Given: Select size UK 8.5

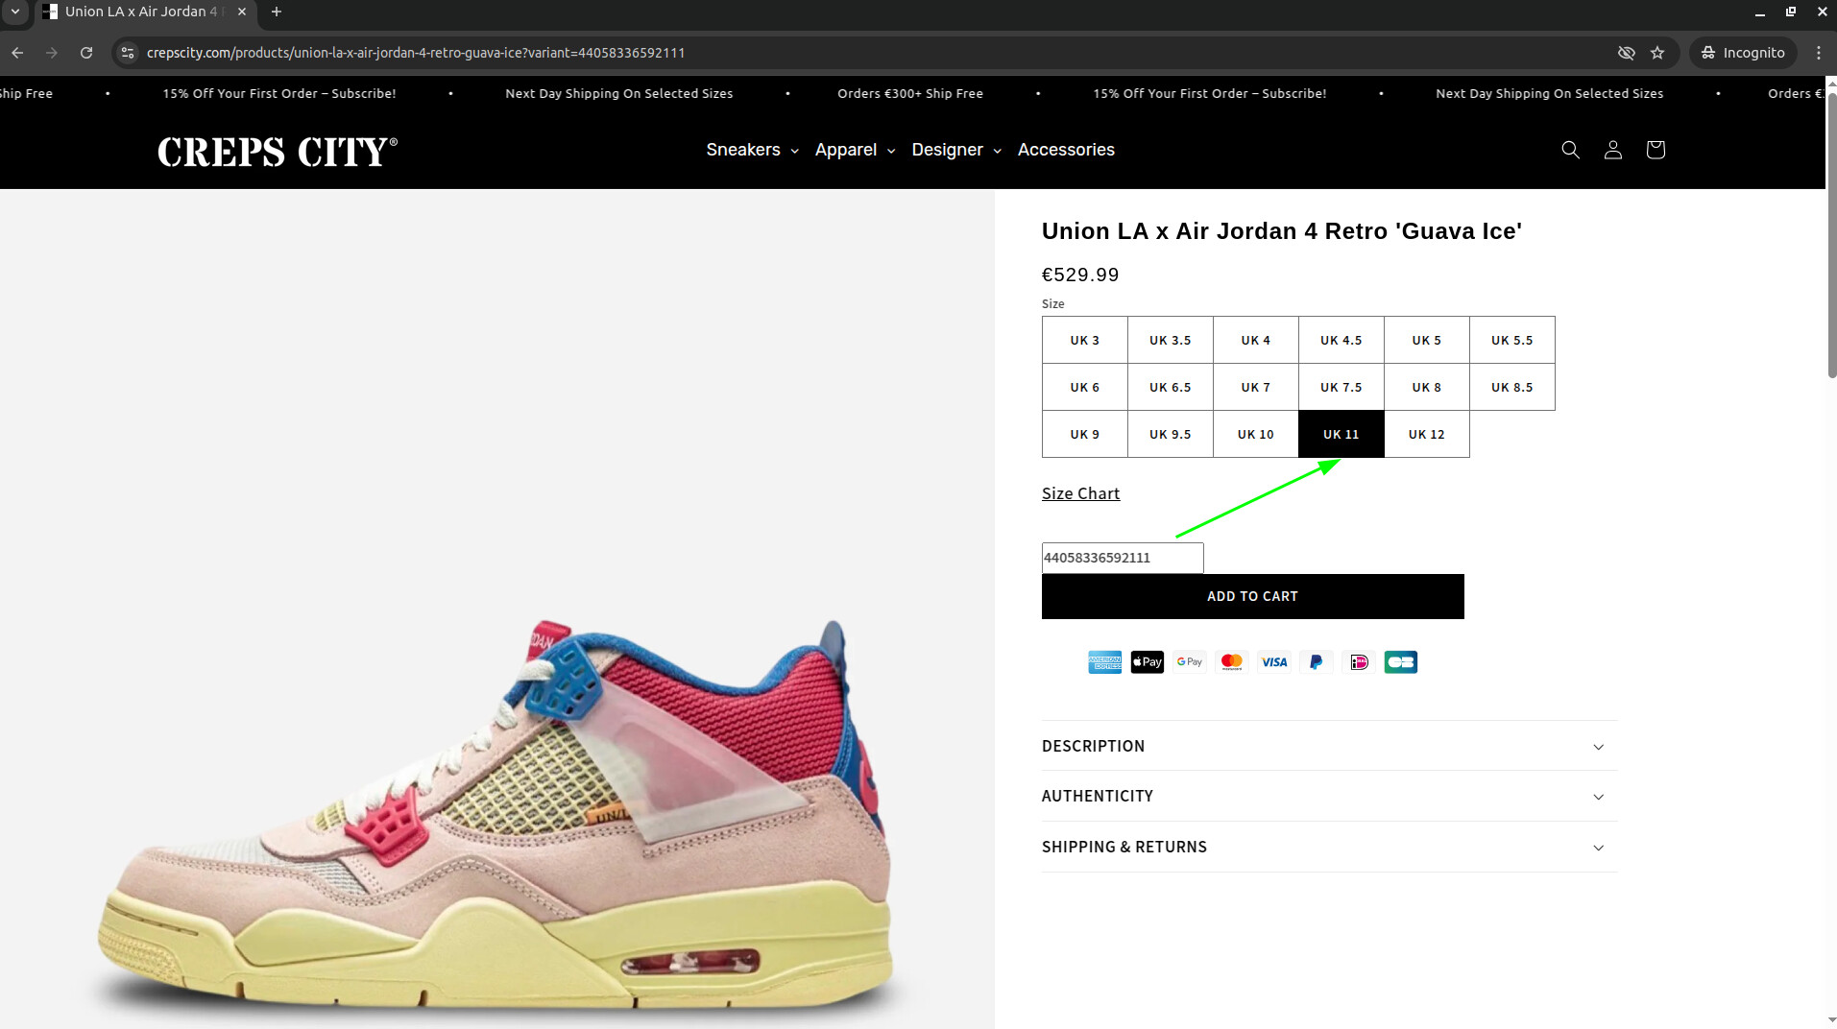Looking at the screenshot, I should (x=1511, y=387).
